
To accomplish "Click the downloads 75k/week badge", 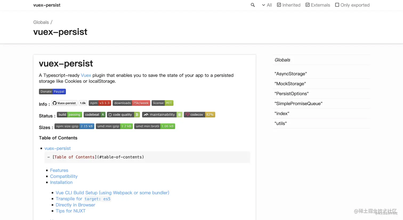I will (x=131, y=103).
